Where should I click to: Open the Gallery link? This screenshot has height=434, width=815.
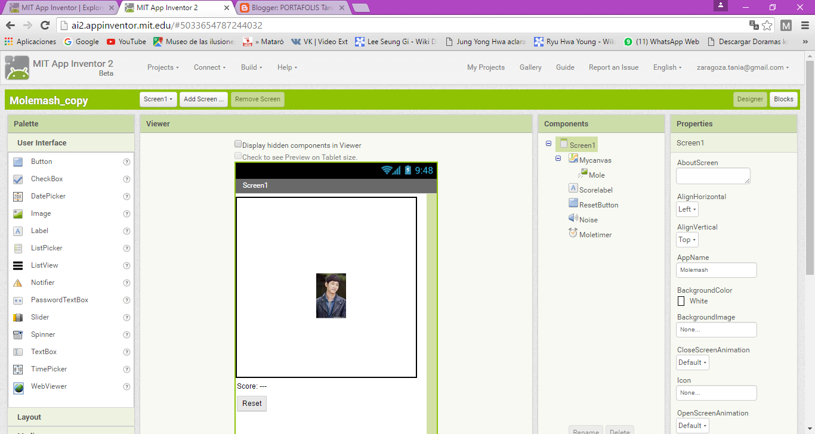530,67
